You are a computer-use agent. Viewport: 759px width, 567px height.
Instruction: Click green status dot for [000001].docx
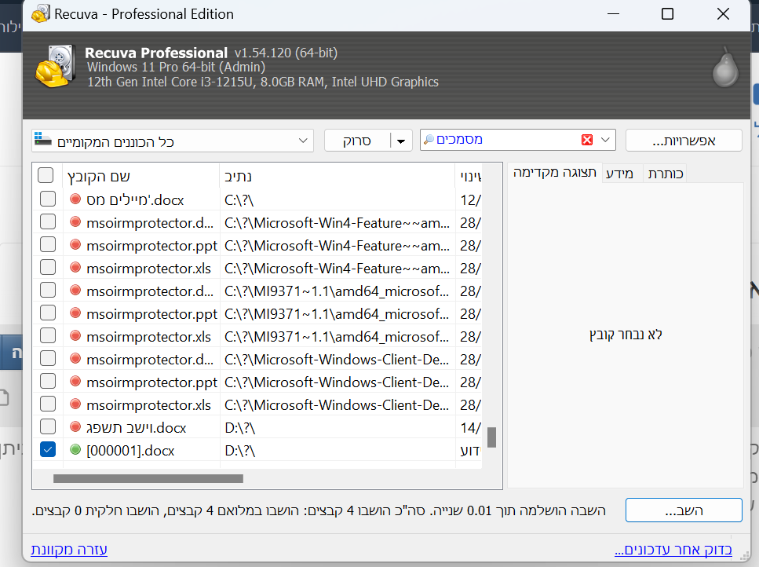(75, 450)
